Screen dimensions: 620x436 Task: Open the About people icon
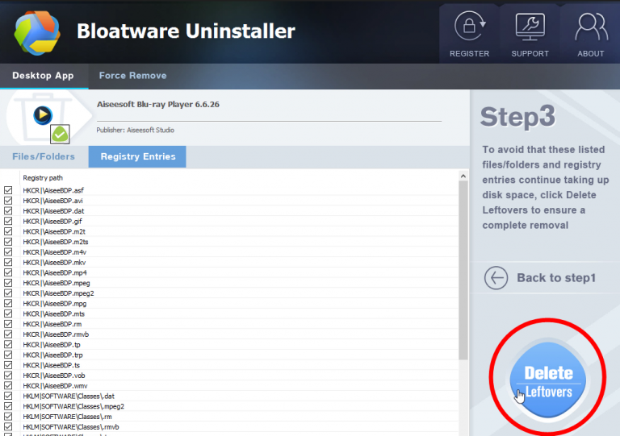point(591,27)
